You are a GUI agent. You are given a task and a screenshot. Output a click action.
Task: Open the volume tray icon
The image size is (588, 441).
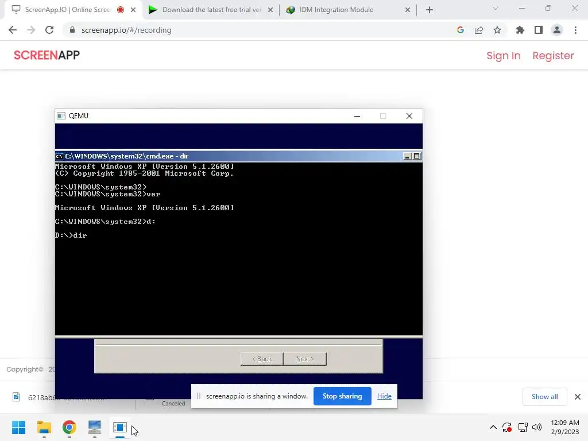[537, 427]
